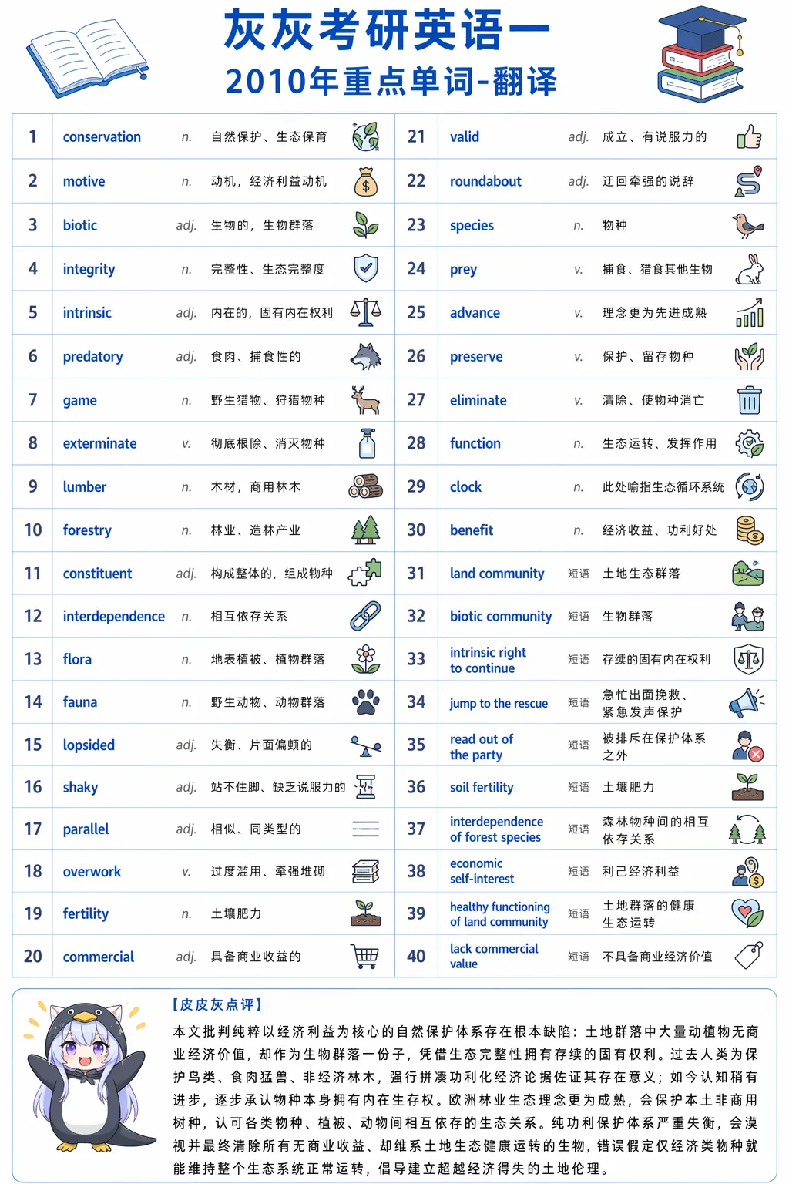Click the phrase intrinsic right to continue
Screen dimensions: 789x1184
[488, 660]
